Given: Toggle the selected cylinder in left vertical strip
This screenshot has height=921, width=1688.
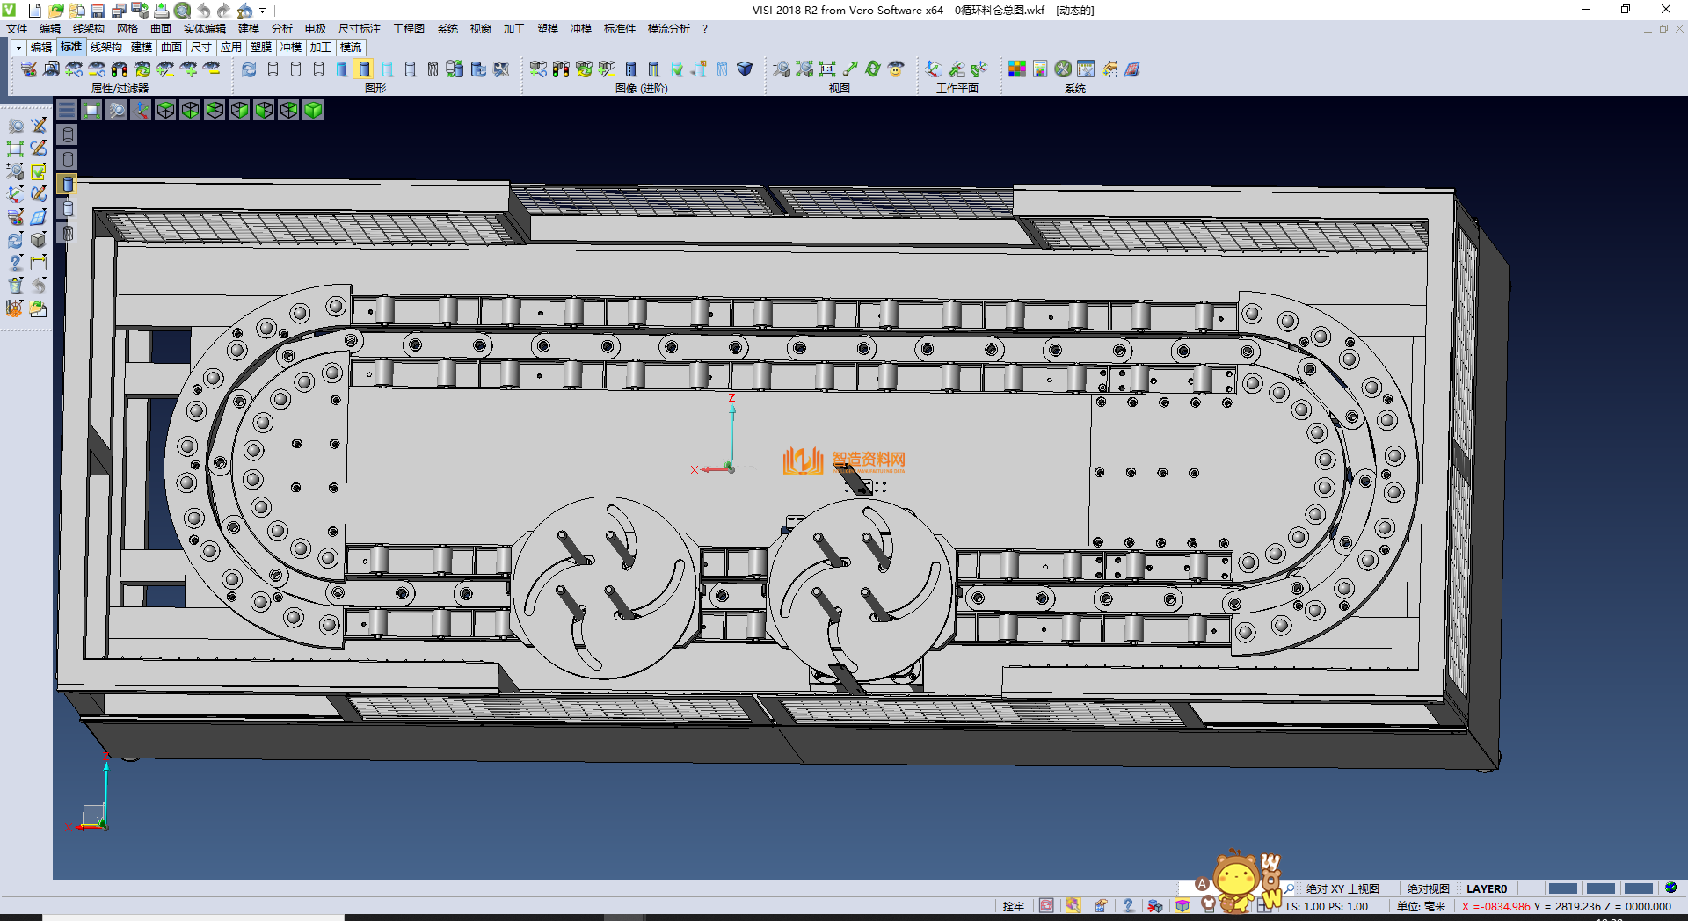Looking at the screenshot, I should tap(68, 184).
